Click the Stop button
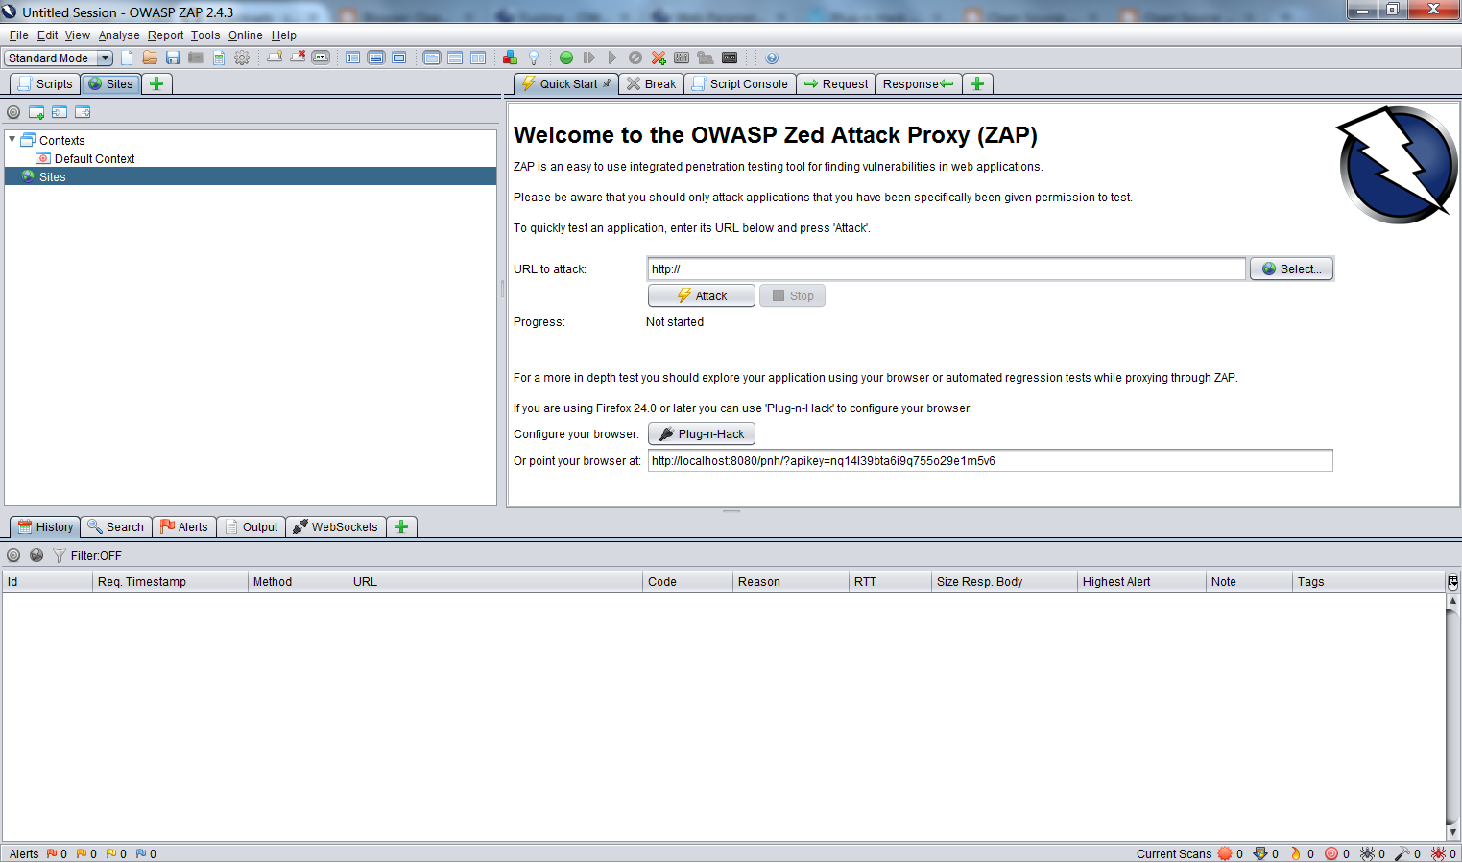Image resolution: width=1462 pixels, height=863 pixels. point(792,296)
